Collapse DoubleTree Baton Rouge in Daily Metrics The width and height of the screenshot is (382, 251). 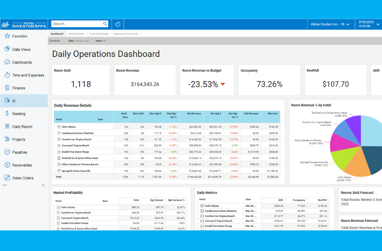202,226
